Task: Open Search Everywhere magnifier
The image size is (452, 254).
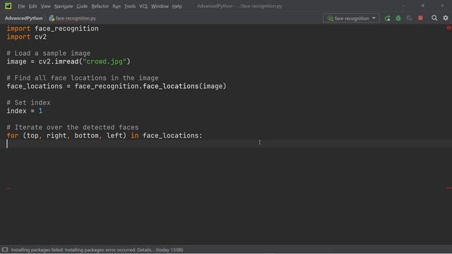Action: (434, 18)
